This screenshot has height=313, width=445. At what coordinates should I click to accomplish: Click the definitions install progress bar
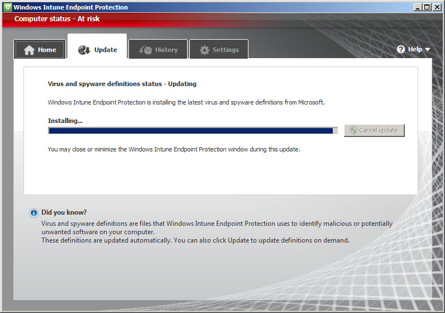pos(193,131)
